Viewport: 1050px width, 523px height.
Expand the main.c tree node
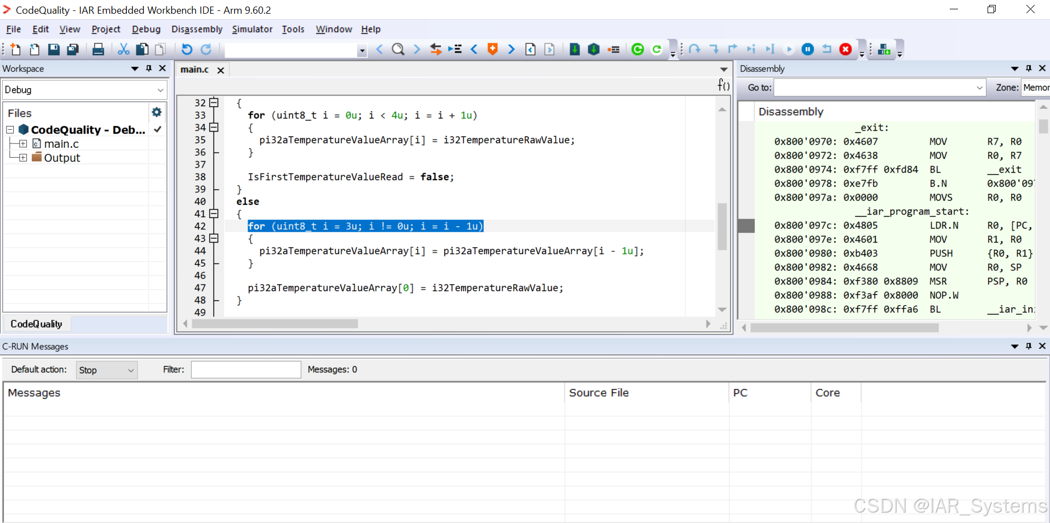[23, 143]
